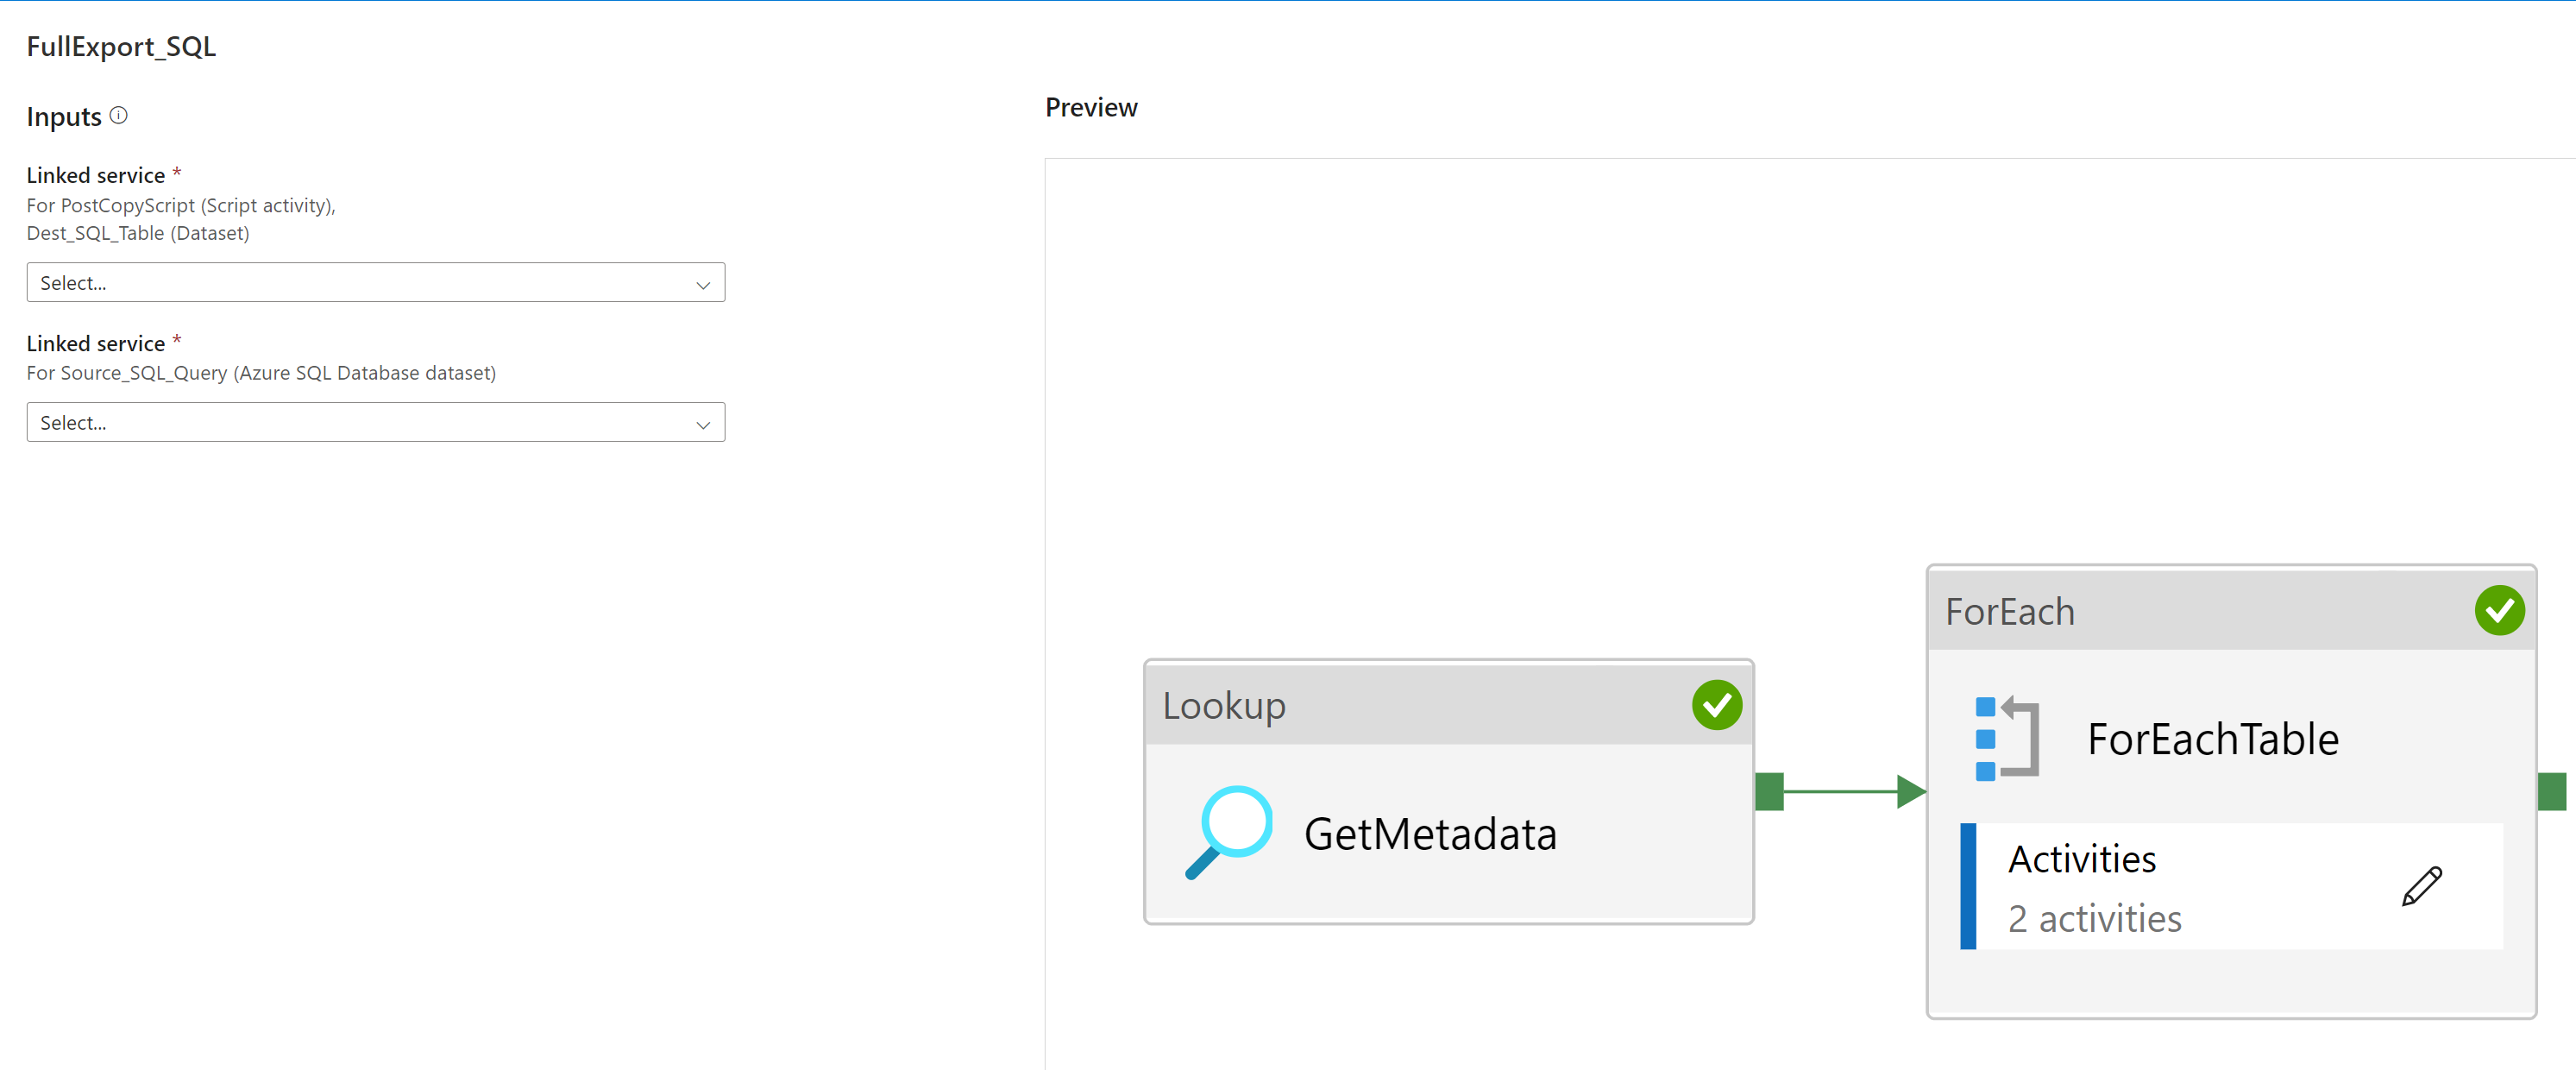Open the 2 activities link
This screenshot has height=1070, width=2576.
(2095, 918)
